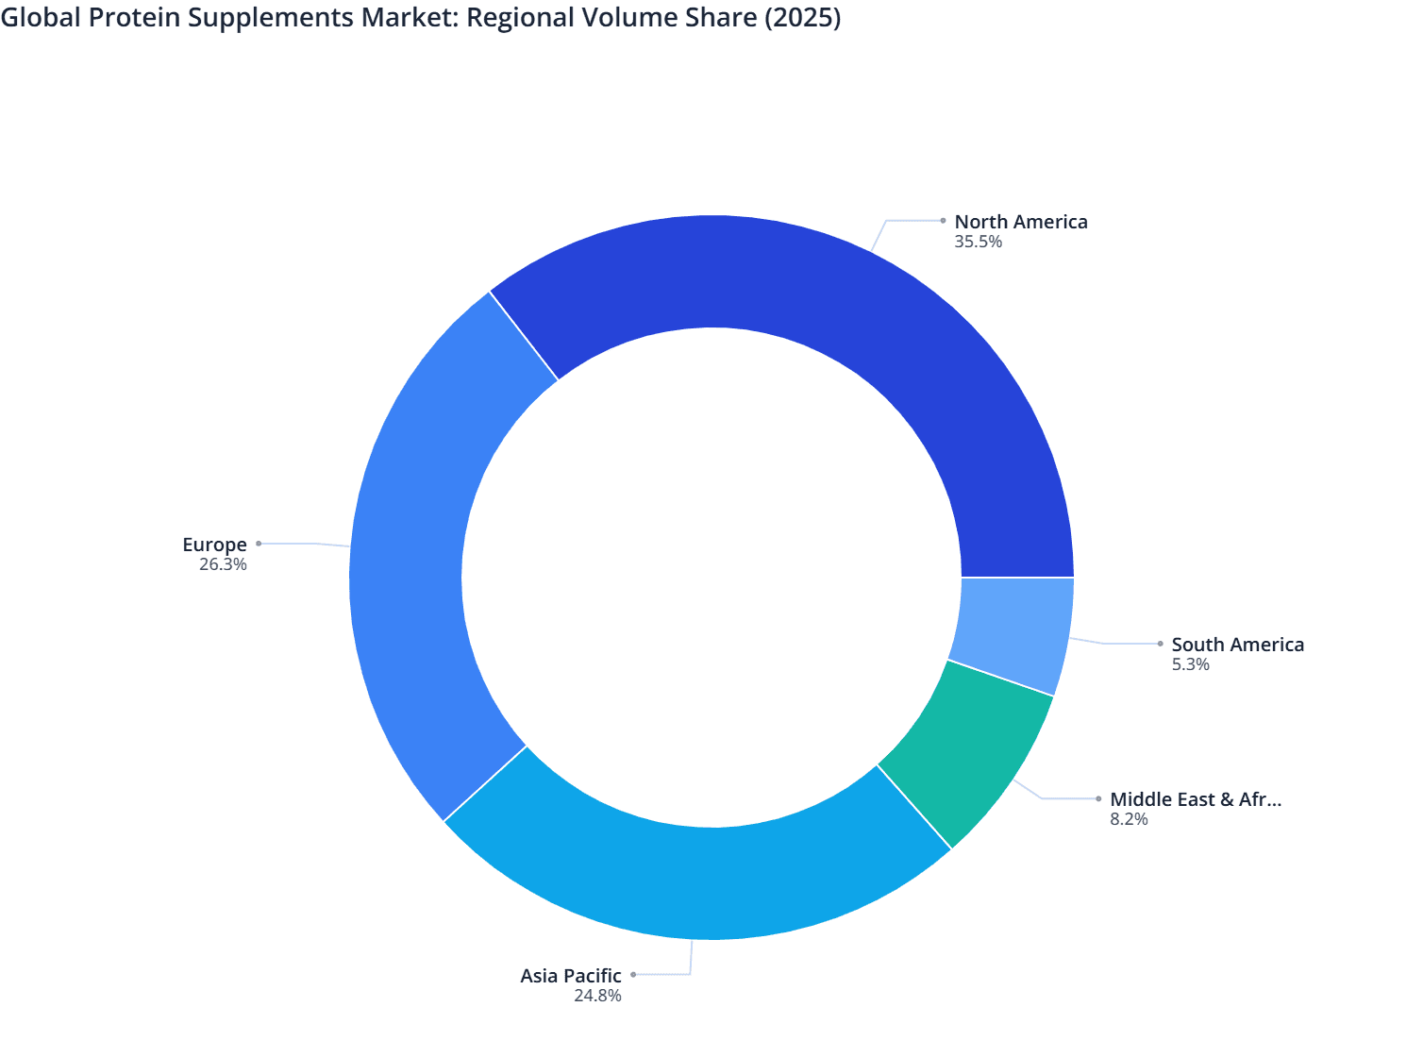This screenshot has width=1423, height=1057.
Task: Click the Europe label text
Action: click(x=214, y=545)
